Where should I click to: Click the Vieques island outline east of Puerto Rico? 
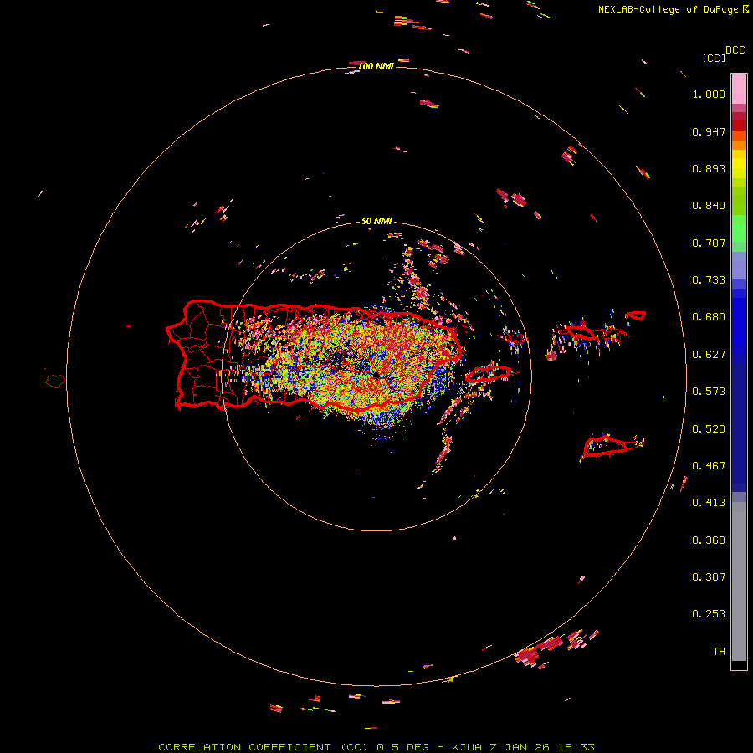(x=489, y=374)
